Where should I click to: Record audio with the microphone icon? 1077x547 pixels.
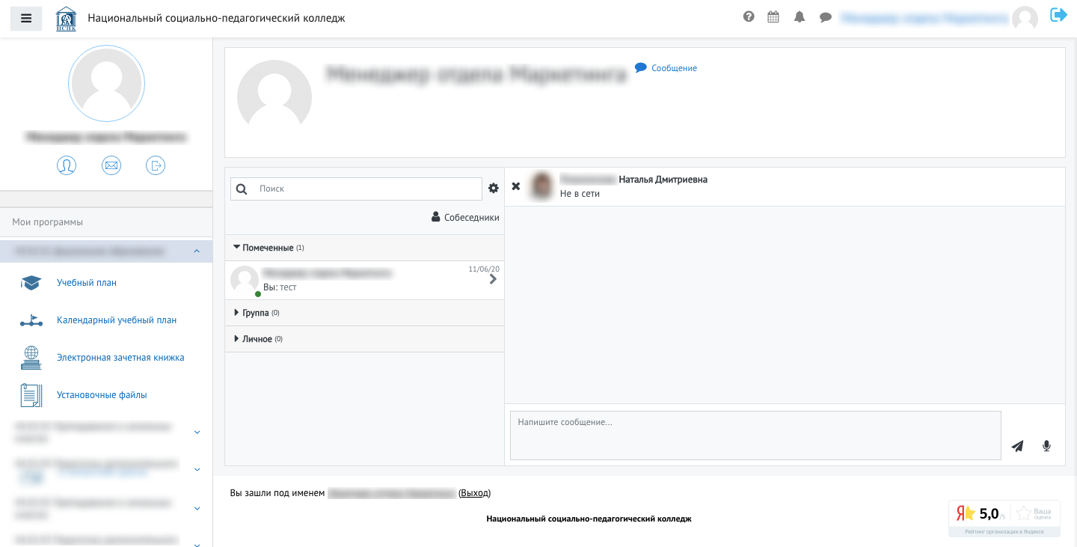[1046, 445]
